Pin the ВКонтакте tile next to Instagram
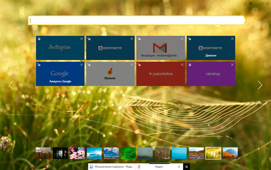Image resolution: width=271 pixels, height=170 pixels. (x=89, y=39)
